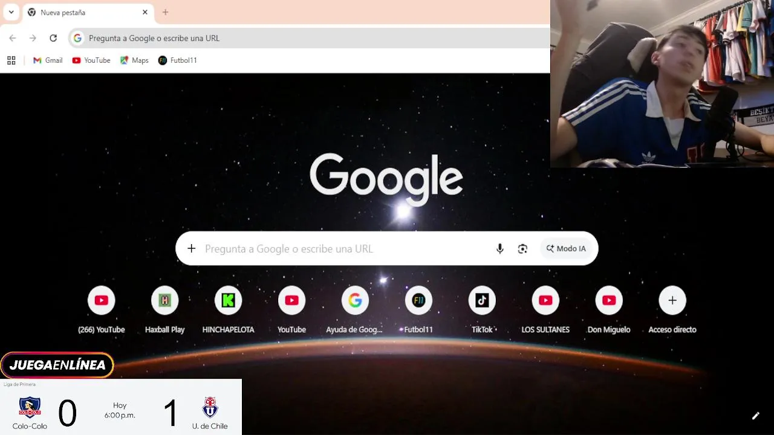Image resolution: width=774 pixels, height=435 pixels.
Task: Open the Haxball Play shortcut
Action: 165,310
